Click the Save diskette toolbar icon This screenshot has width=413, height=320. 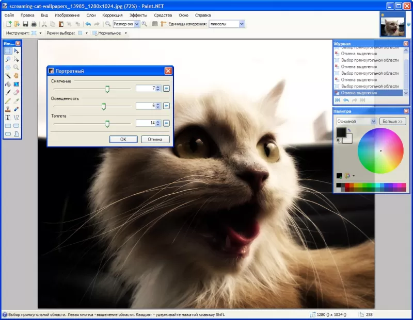point(25,24)
